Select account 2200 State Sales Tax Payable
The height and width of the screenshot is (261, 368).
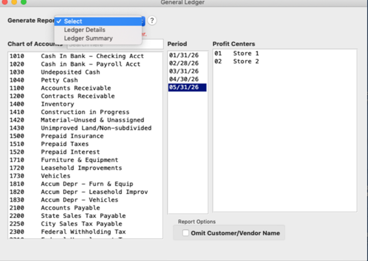(x=85, y=216)
